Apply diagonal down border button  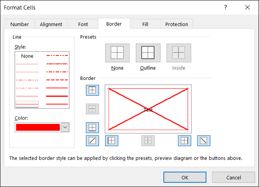click(204, 141)
